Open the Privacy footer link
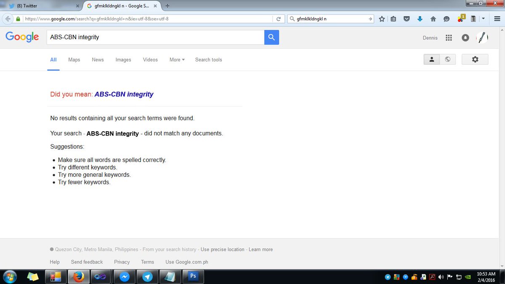Image resolution: width=505 pixels, height=284 pixels. pos(122,262)
